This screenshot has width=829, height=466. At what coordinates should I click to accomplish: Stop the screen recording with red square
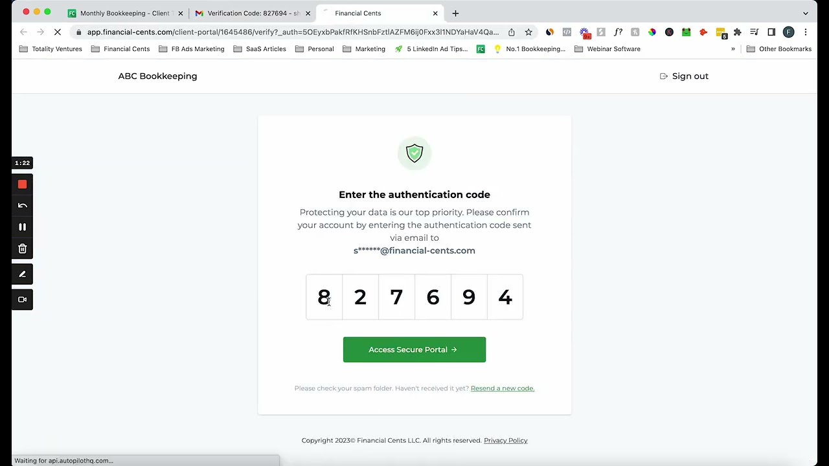pos(22,184)
